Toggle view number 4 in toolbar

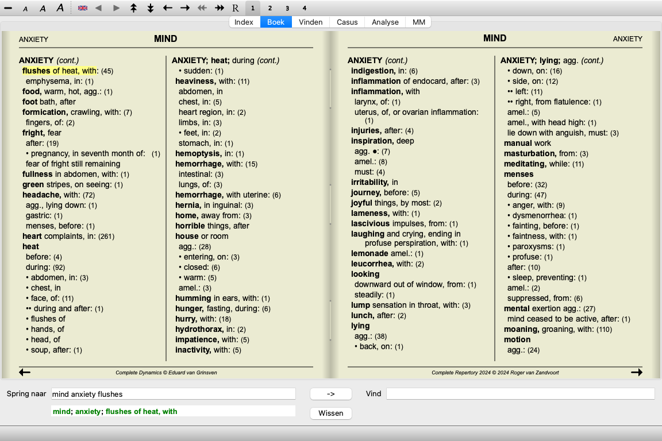pos(305,8)
